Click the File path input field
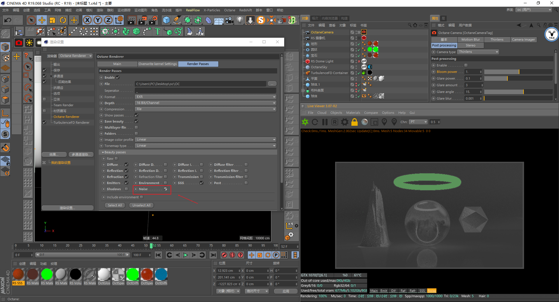The height and width of the screenshot is (302, 559). tap(201, 84)
